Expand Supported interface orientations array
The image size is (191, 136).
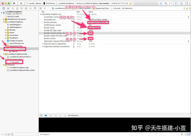coord(43,46)
